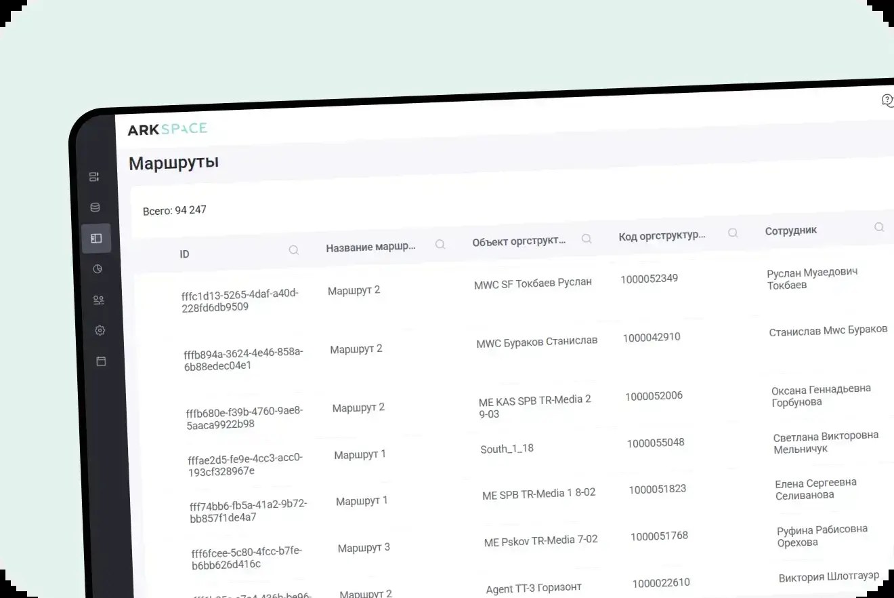Click the code 1000055048
This screenshot has width=894, height=598.
[x=656, y=443]
